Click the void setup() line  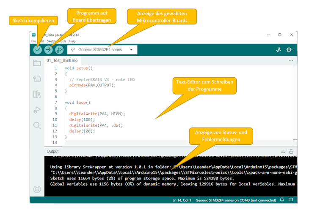pyautogui.click(x=79, y=68)
